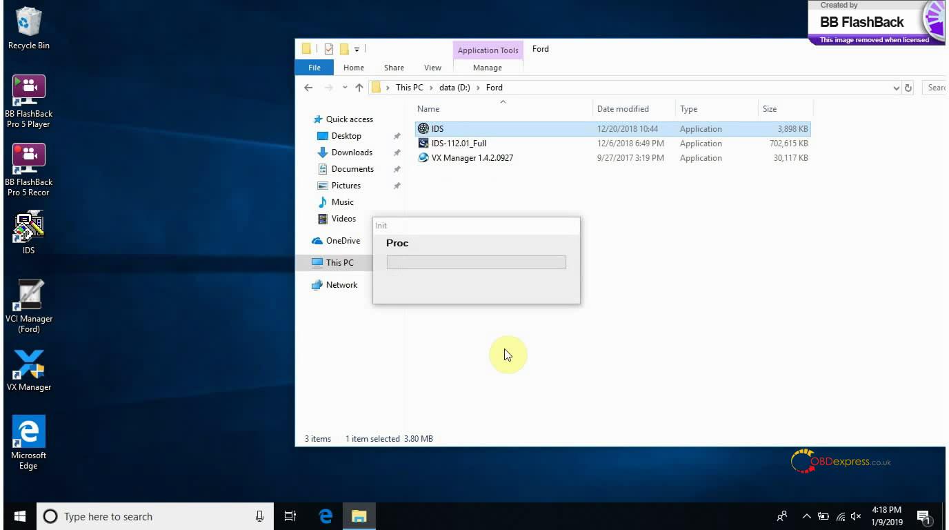Image resolution: width=949 pixels, height=530 pixels.
Task: Click the Recycle Bin desktop icon
Action: point(28,23)
